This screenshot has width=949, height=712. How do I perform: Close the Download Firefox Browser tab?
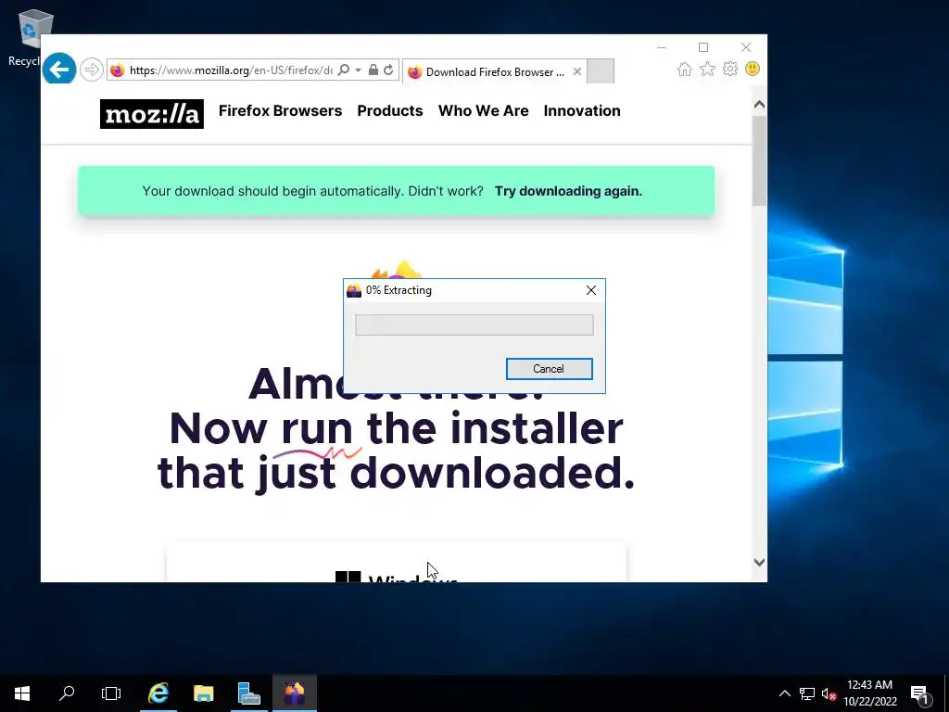click(577, 71)
